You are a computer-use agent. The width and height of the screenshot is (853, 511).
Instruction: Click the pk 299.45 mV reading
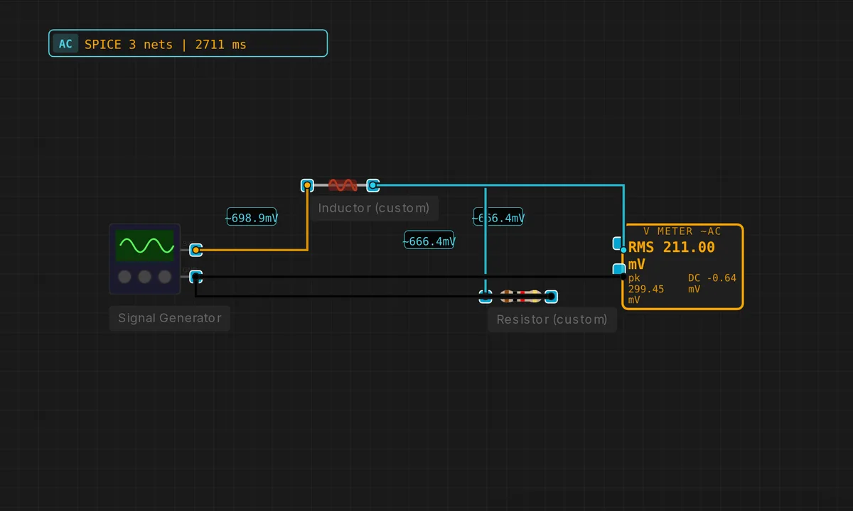pos(646,289)
